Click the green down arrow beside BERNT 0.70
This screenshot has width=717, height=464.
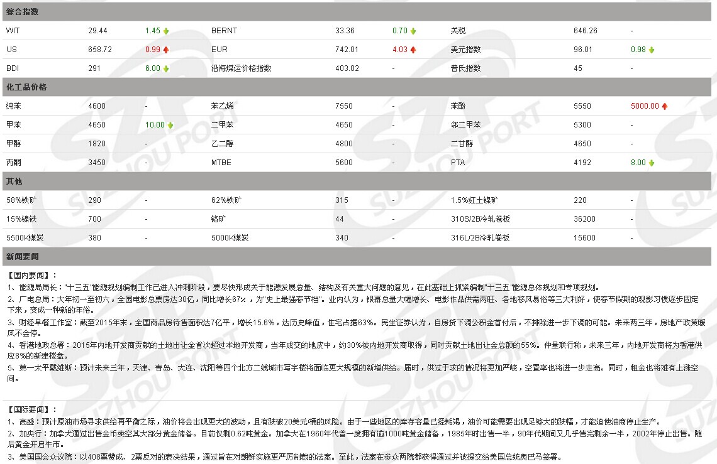[x=413, y=31]
